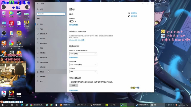191x107 pixels.
Task: Open the Windows HD Color settings link
Action: [x=77, y=40]
